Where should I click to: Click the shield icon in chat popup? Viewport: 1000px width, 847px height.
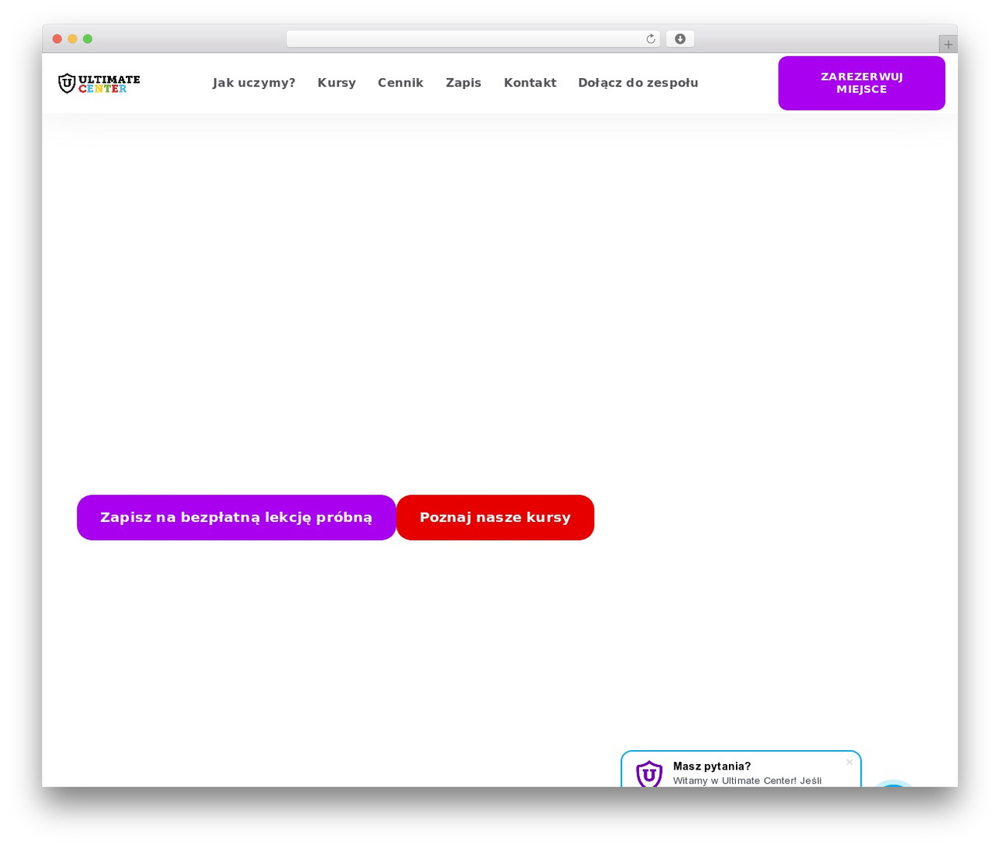649,774
